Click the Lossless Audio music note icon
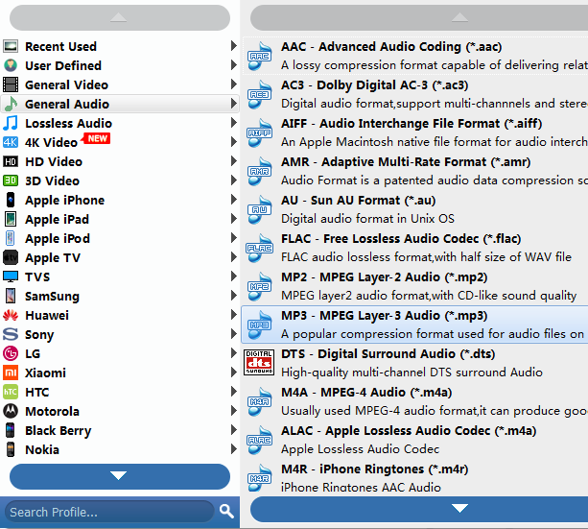 tap(11, 123)
